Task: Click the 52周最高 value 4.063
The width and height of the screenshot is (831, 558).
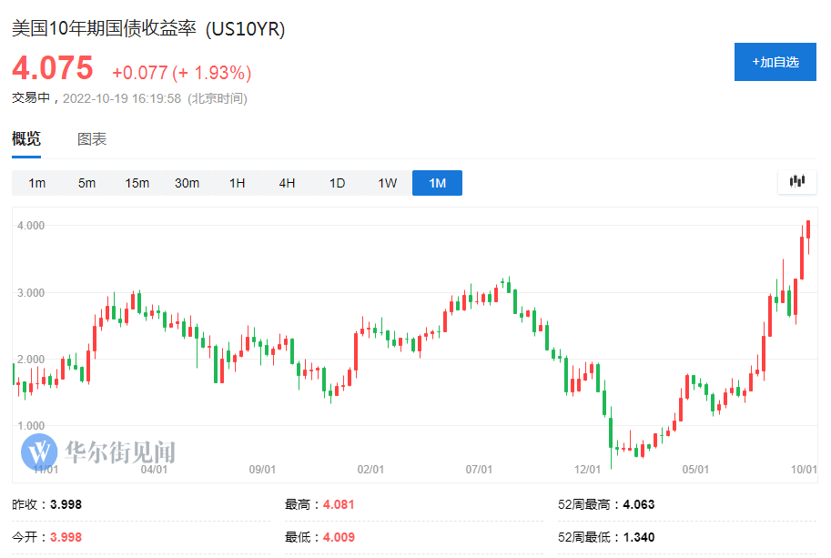Action: pyautogui.click(x=639, y=504)
